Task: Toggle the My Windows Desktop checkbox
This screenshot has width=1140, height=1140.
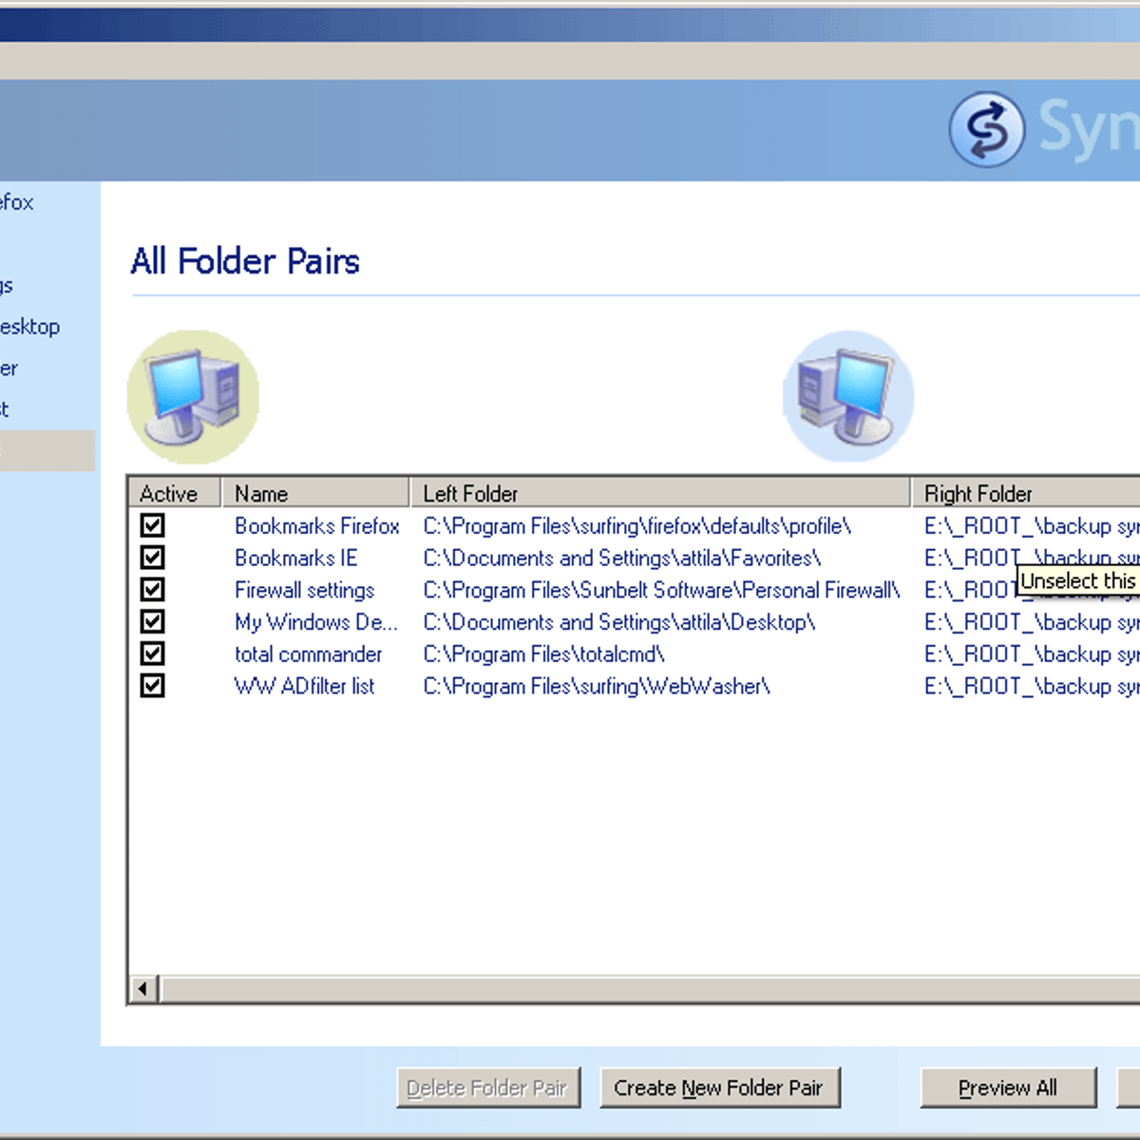Action: click(x=152, y=622)
